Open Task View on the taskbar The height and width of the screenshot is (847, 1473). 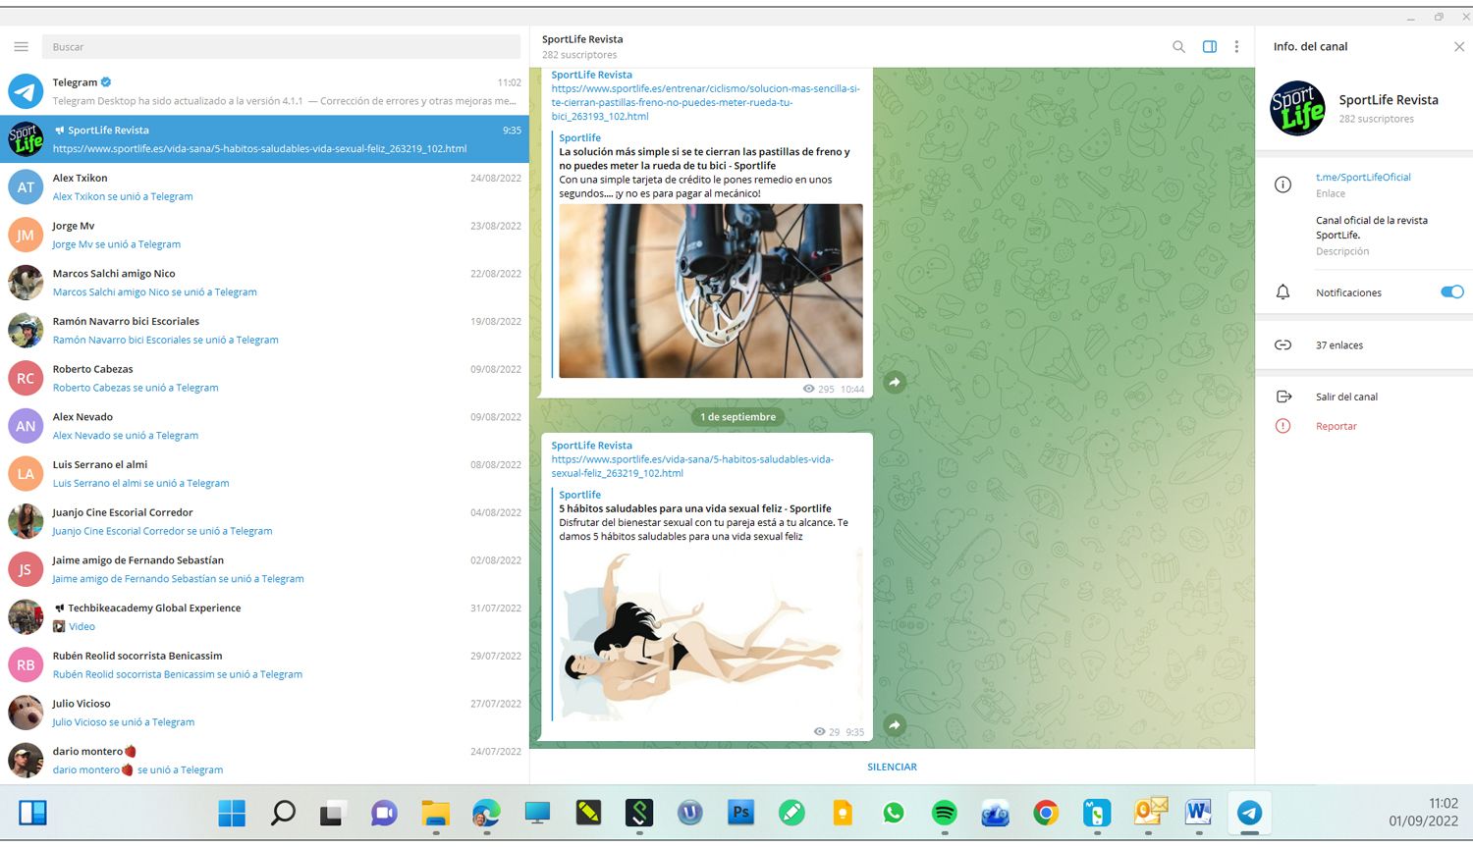click(x=332, y=813)
